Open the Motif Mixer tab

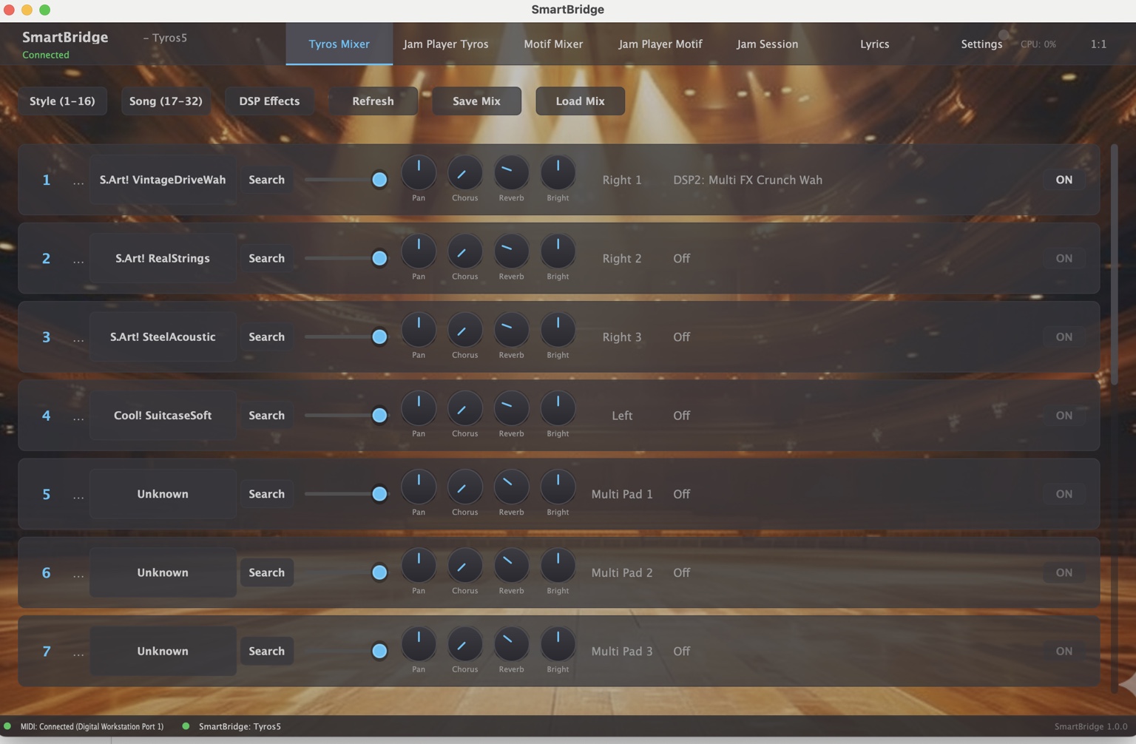[553, 44]
